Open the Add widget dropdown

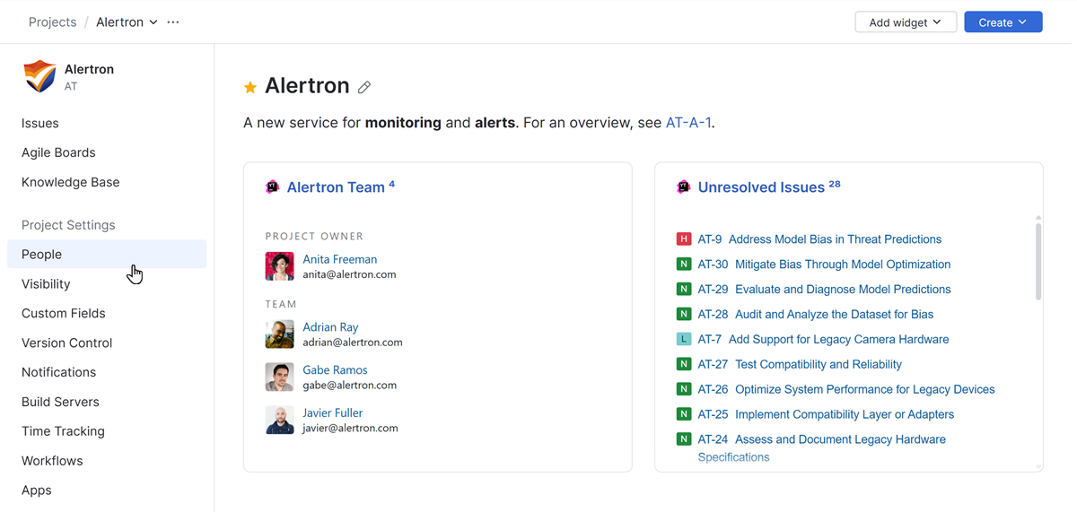(905, 22)
